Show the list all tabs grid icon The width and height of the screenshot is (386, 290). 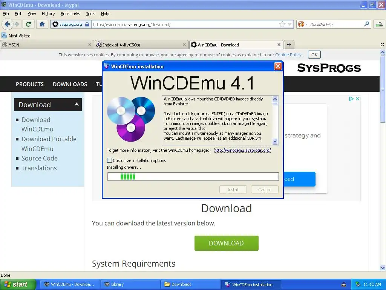pyautogui.click(x=382, y=45)
